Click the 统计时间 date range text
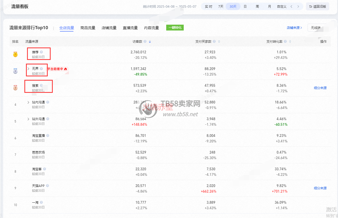The image size is (338, 218). coord(170,6)
